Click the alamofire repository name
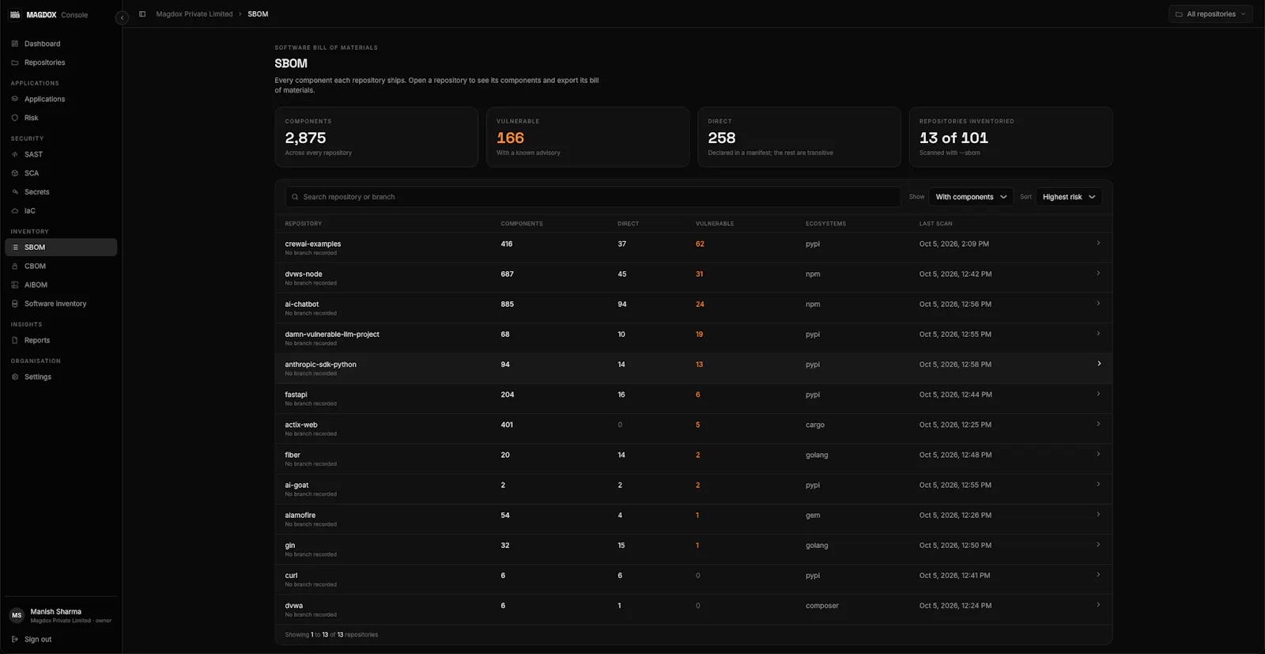 pyautogui.click(x=300, y=516)
